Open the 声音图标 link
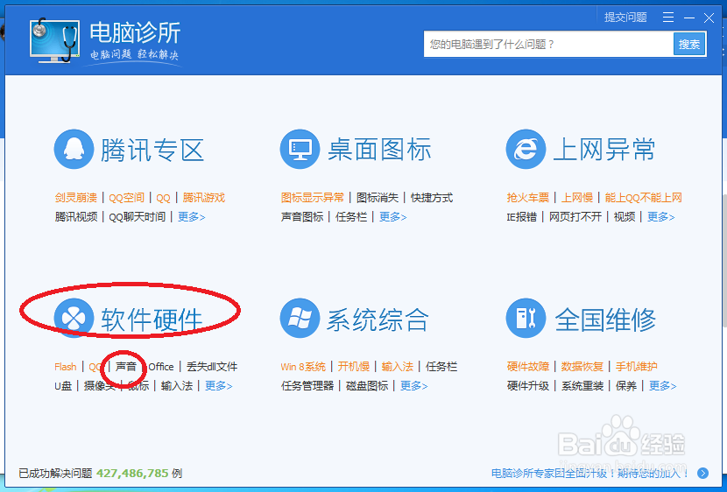 click(302, 217)
